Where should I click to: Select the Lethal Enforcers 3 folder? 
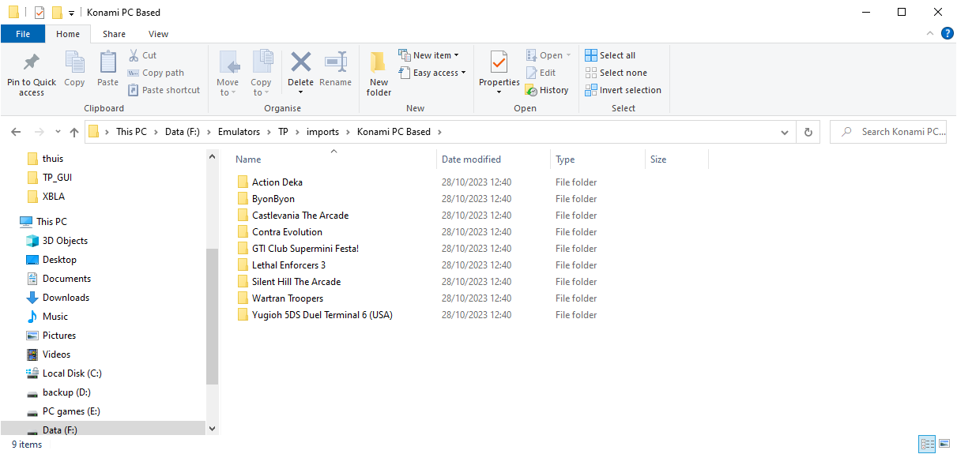[288, 265]
